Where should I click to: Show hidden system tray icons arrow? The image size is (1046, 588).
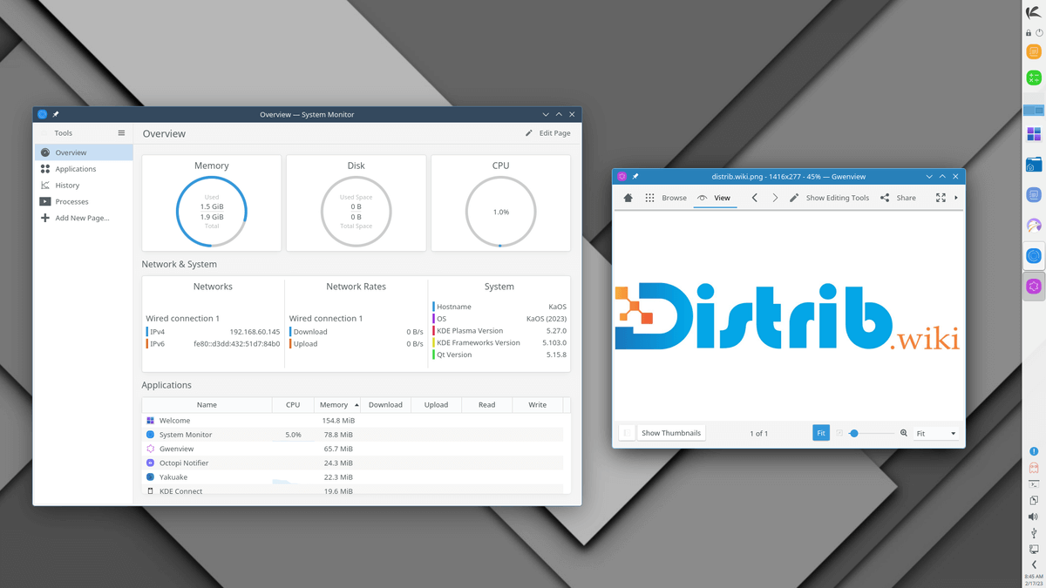pos(1034,564)
